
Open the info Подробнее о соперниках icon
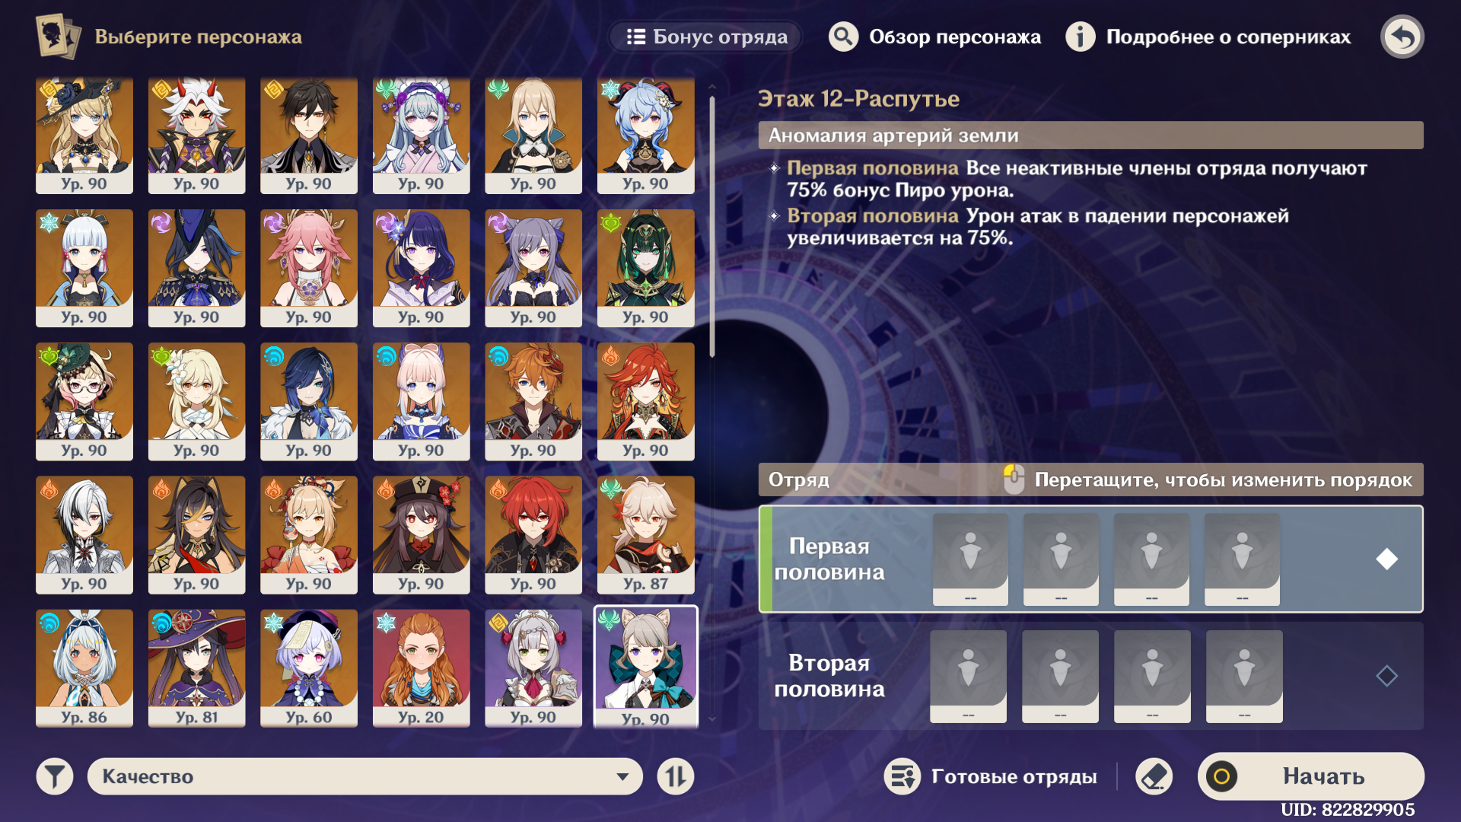(x=1080, y=37)
